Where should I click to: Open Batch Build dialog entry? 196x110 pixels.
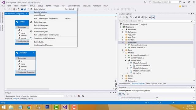[x=53, y=42]
